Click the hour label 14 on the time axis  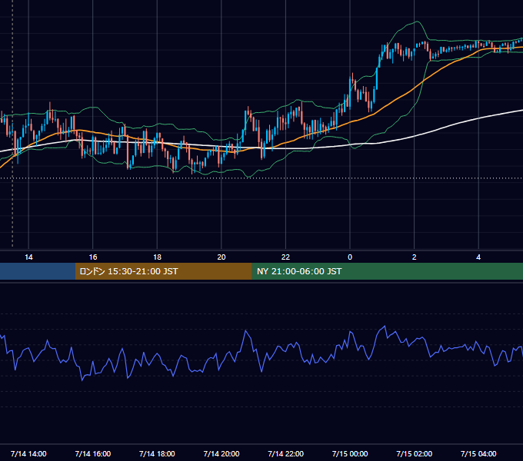tap(28, 257)
